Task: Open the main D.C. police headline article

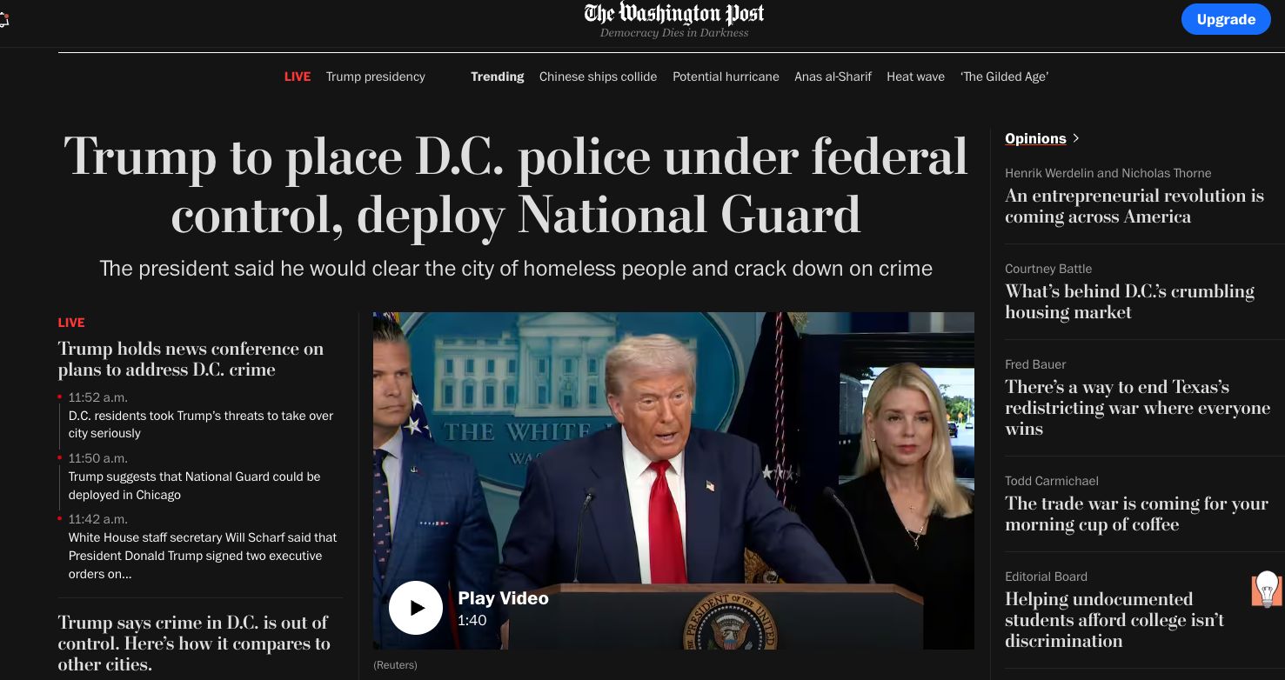Action: (516, 185)
